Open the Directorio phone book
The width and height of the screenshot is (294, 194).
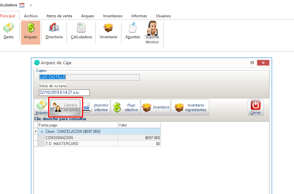coord(54,31)
